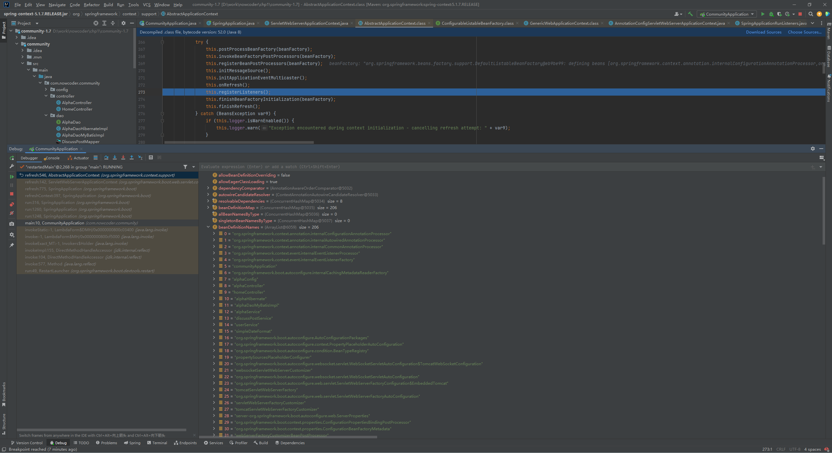
Task: Click Collapse All in Project panel
Action: (113, 23)
